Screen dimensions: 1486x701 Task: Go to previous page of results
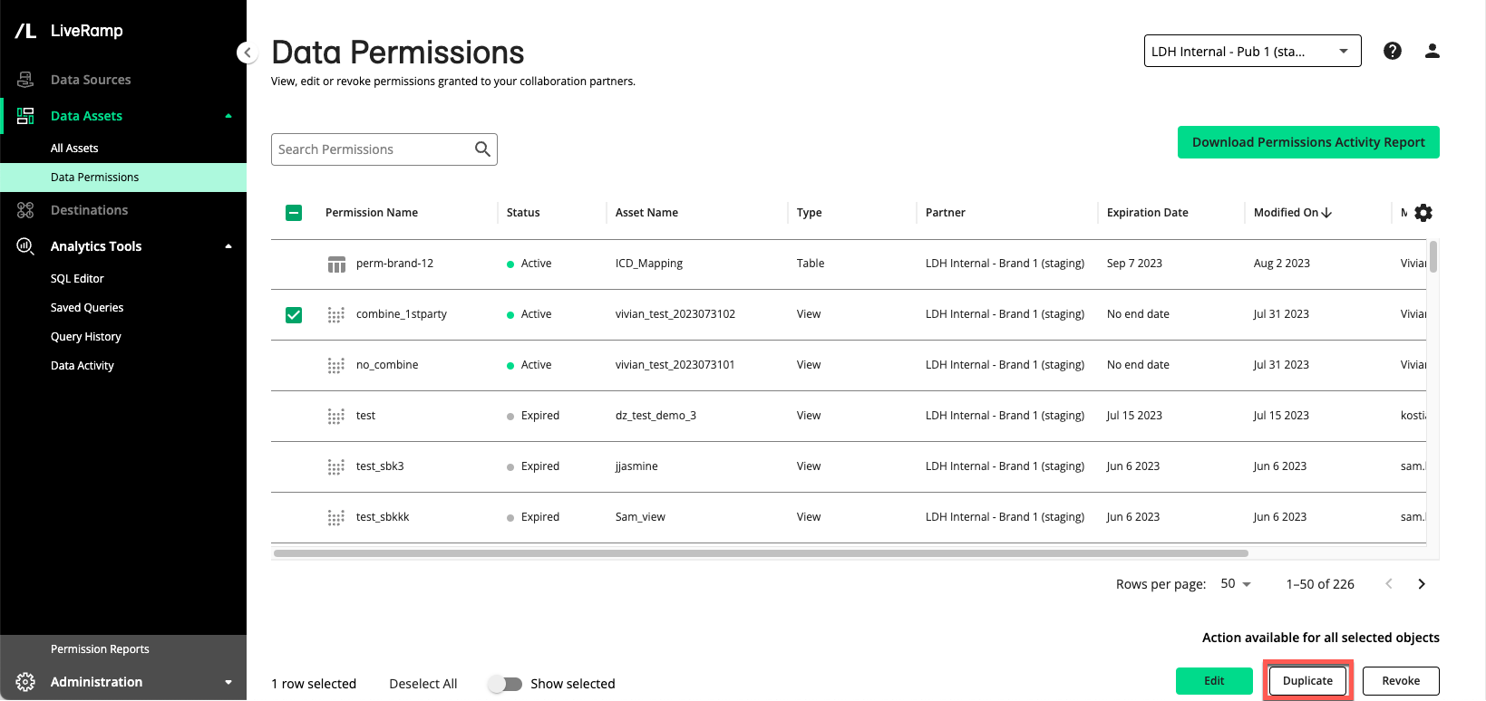(x=1389, y=584)
